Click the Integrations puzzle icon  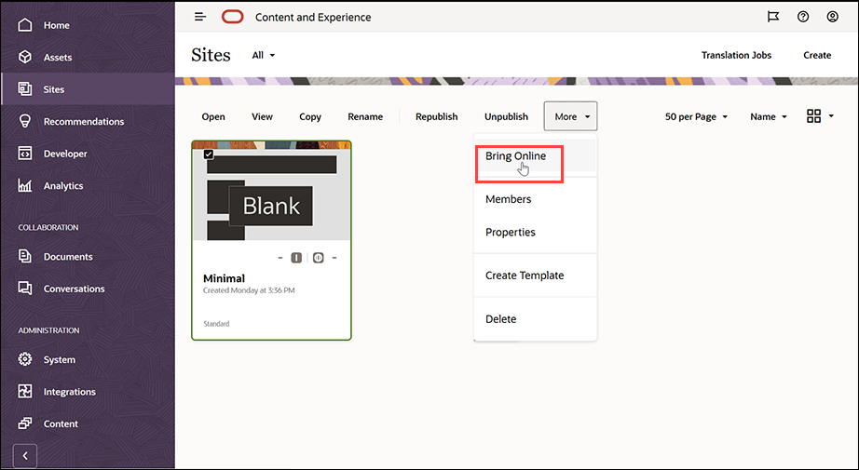tap(25, 391)
